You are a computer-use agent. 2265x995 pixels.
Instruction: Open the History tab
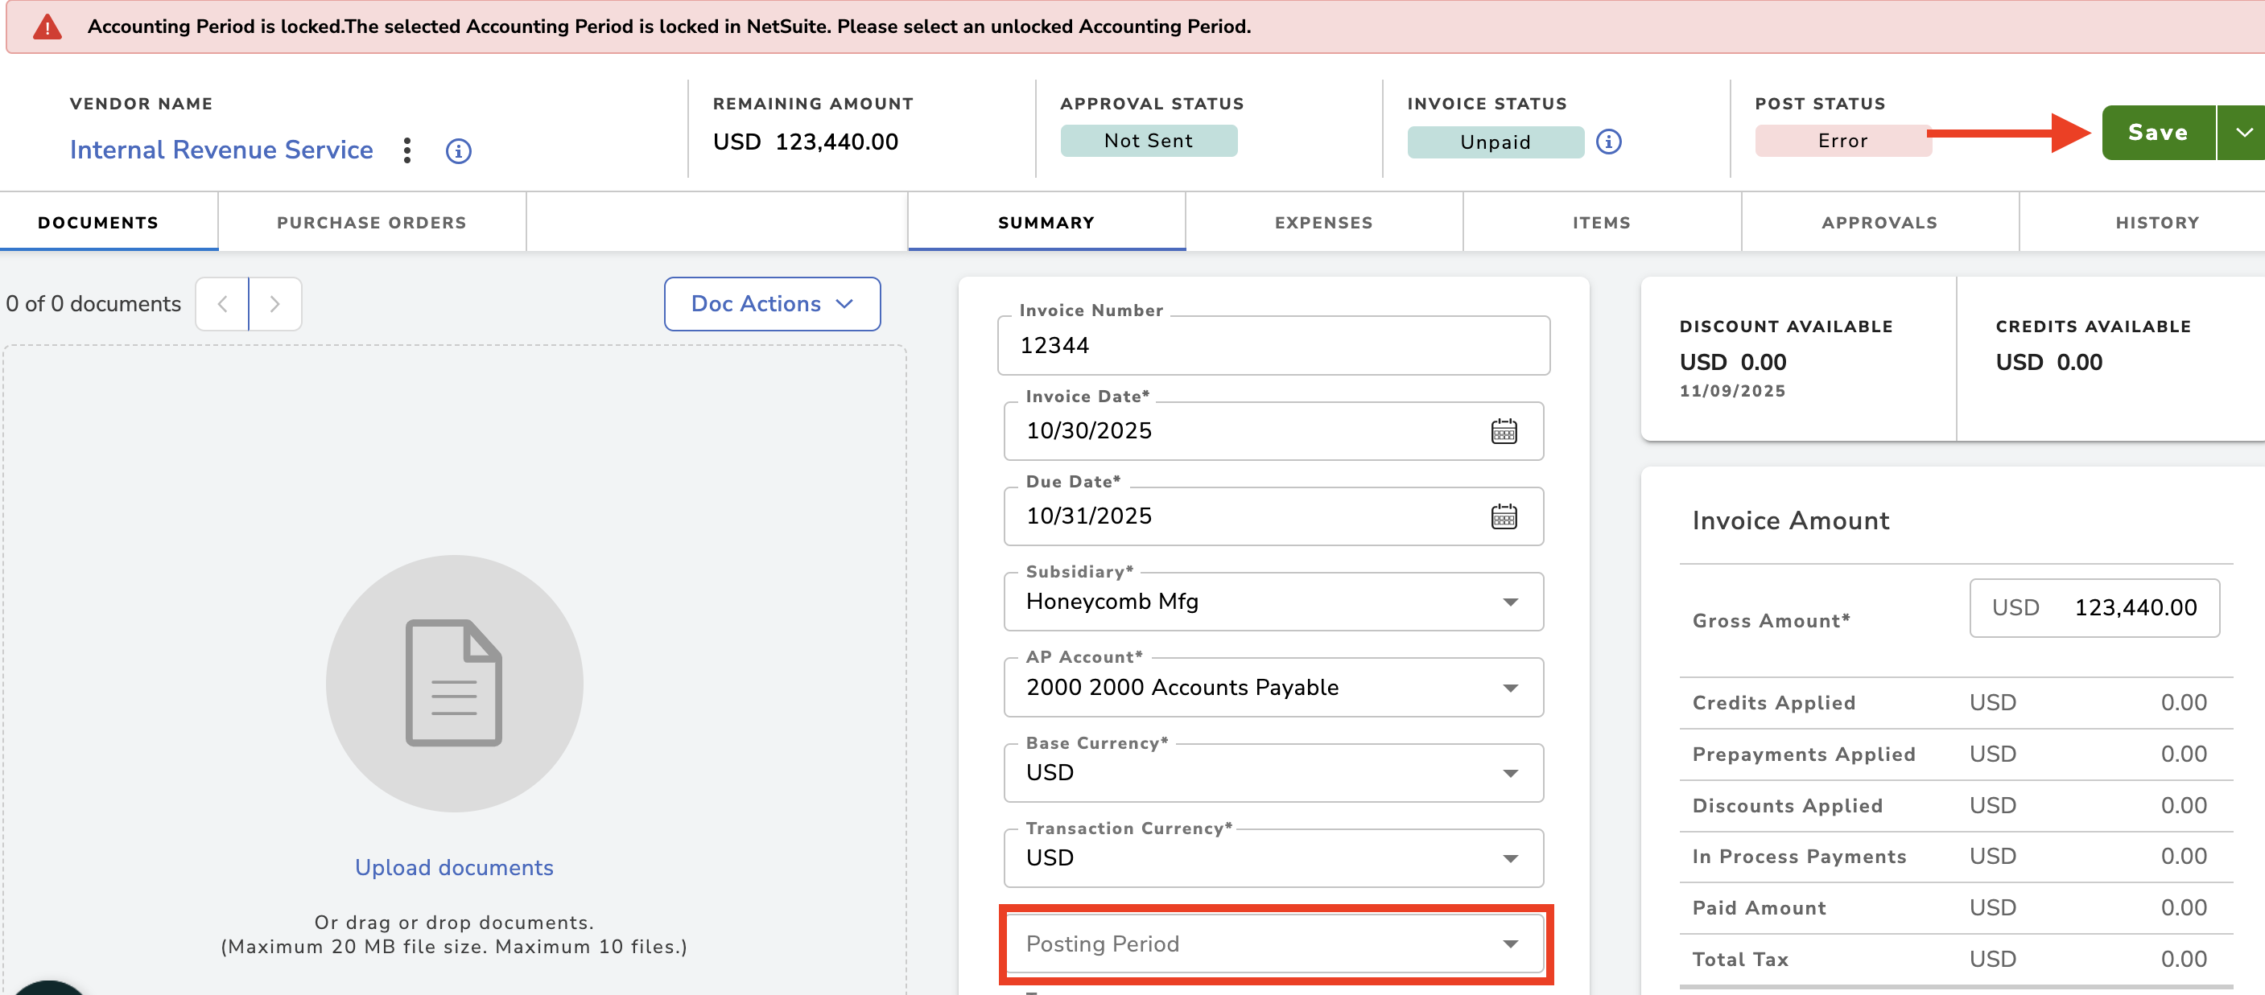[2157, 222]
